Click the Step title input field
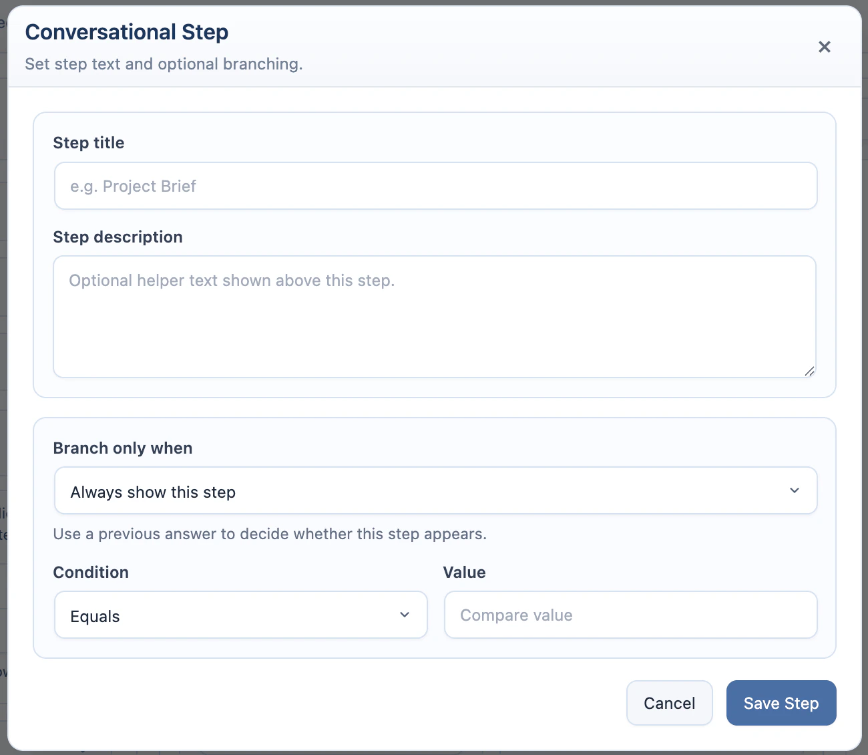868x755 pixels. 436,186
